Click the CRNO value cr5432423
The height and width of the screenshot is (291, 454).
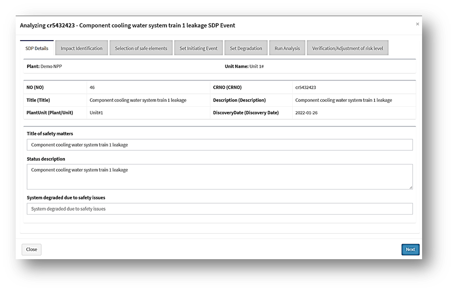[x=306, y=87]
